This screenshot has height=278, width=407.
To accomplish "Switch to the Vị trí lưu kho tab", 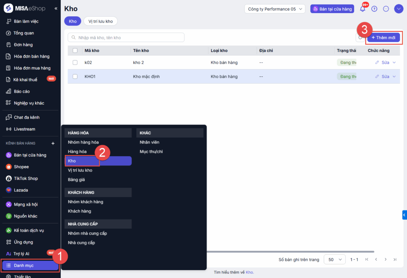I will (101, 21).
